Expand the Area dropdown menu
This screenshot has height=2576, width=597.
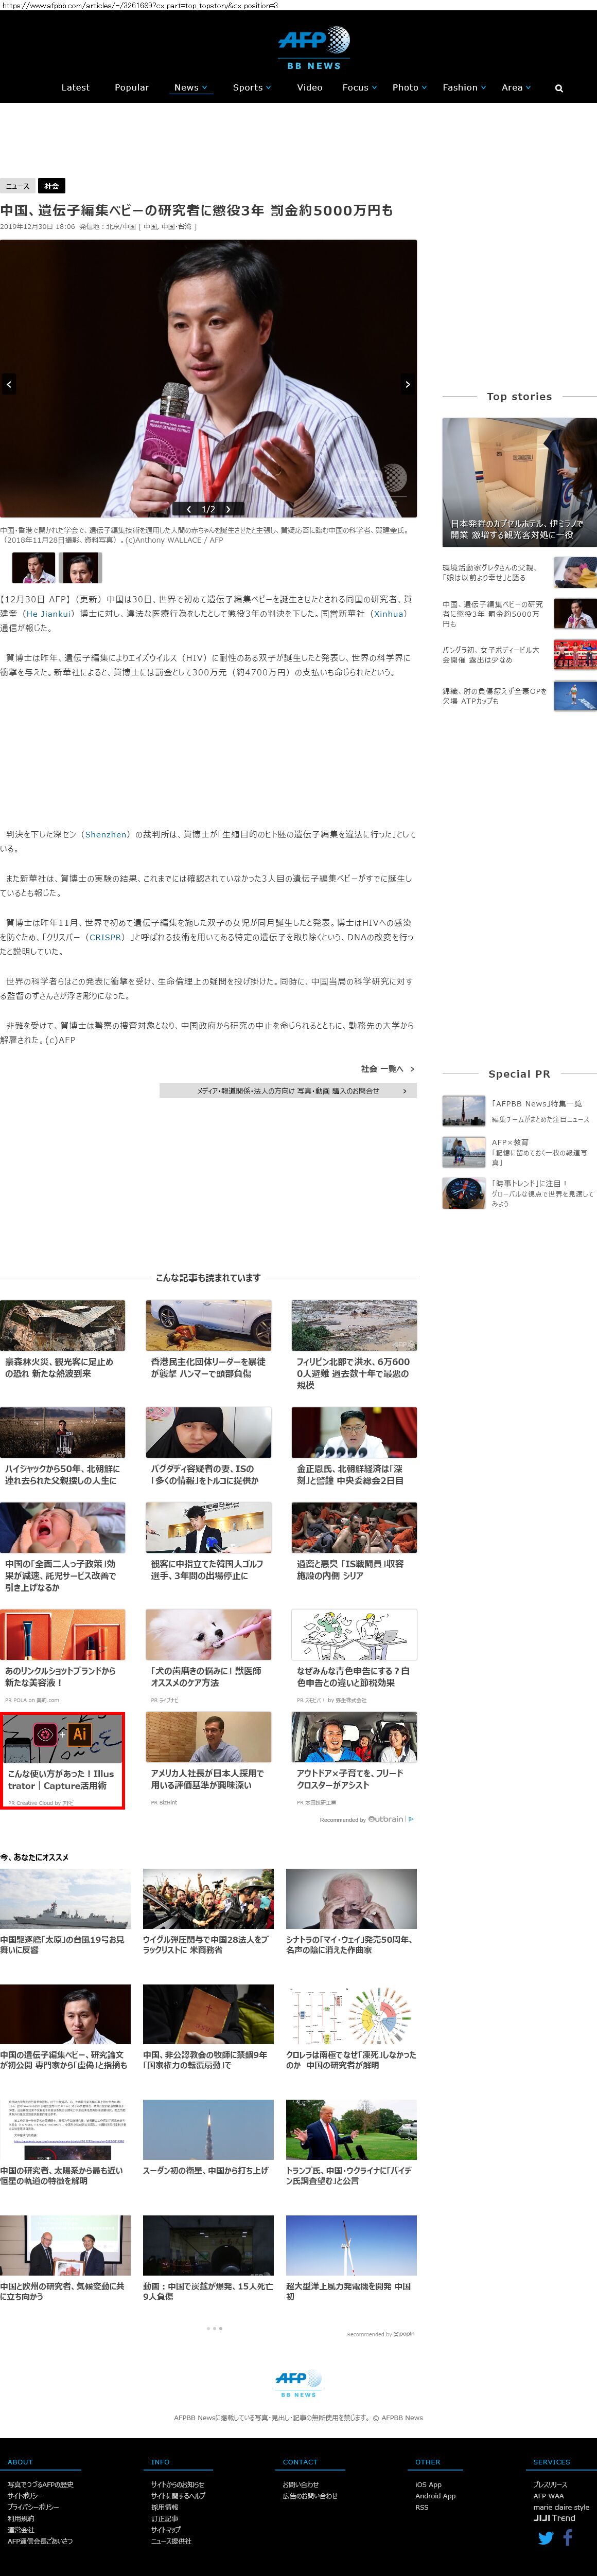[516, 88]
